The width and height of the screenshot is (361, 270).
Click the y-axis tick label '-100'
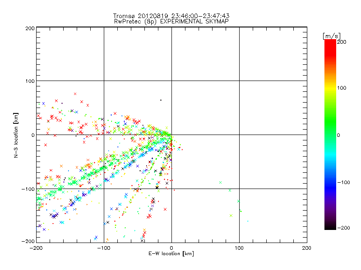pos(28,189)
